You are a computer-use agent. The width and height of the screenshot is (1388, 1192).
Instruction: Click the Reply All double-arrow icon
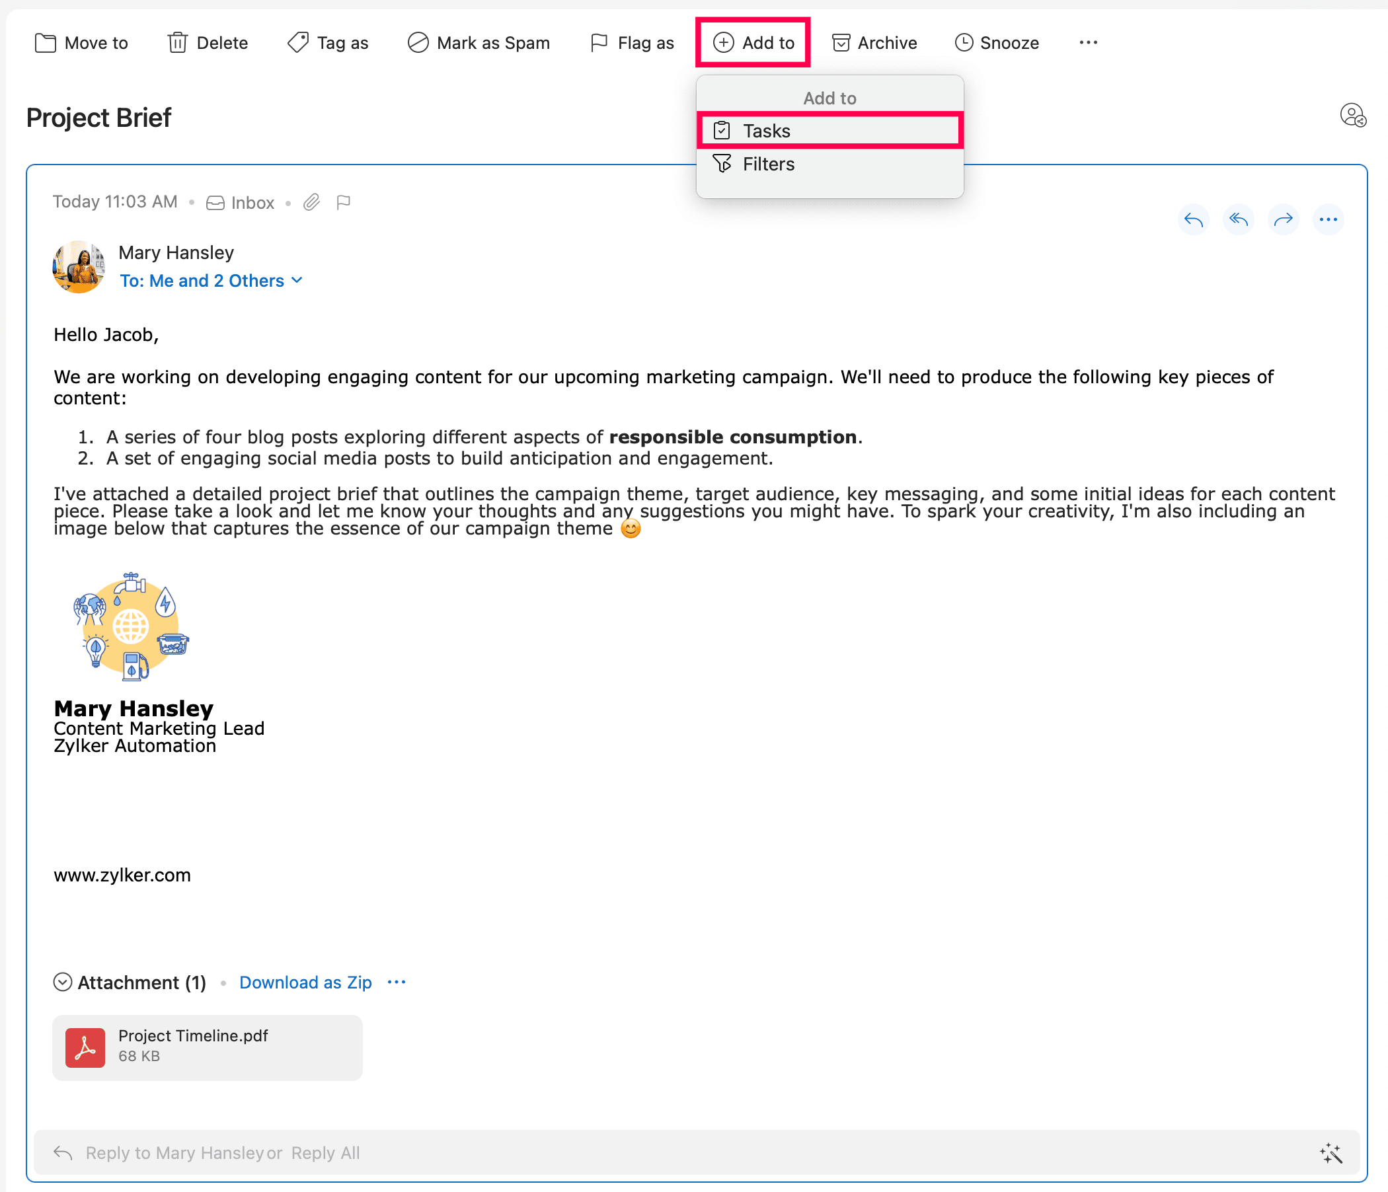(x=1238, y=219)
